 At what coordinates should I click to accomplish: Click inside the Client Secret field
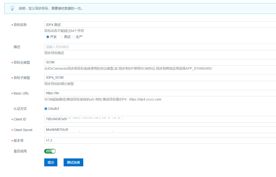tap(160, 130)
